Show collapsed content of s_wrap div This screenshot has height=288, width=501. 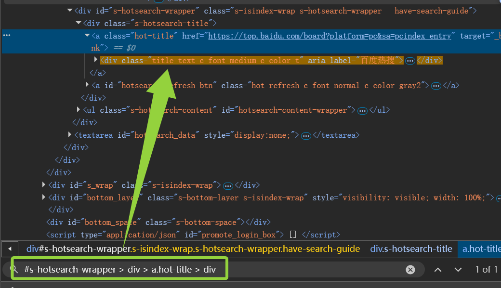tap(228, 186)
